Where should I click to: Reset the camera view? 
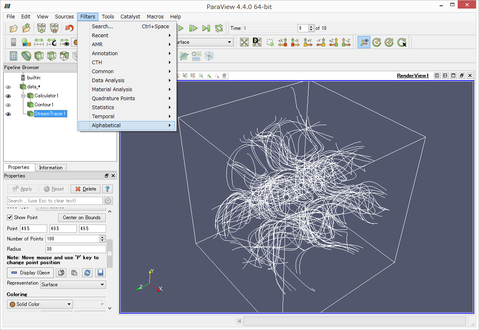pyautogui.click(x=244, y=42)
